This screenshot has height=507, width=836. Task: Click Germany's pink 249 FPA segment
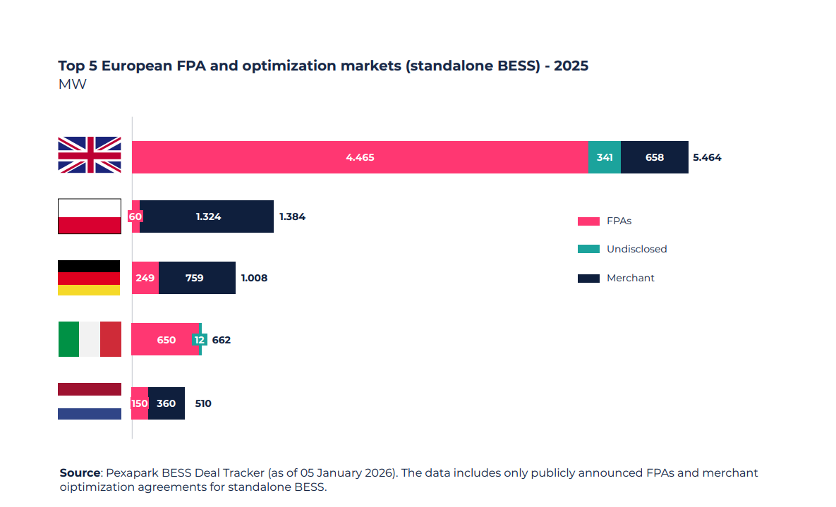coord(145,277)
